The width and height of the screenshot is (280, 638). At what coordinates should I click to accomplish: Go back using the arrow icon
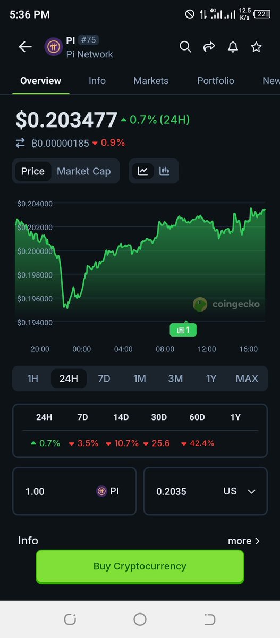click(x=26, y=47)
